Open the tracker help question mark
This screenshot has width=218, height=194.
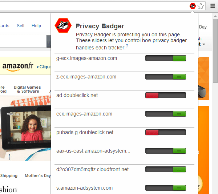click(x=127, y=46)
